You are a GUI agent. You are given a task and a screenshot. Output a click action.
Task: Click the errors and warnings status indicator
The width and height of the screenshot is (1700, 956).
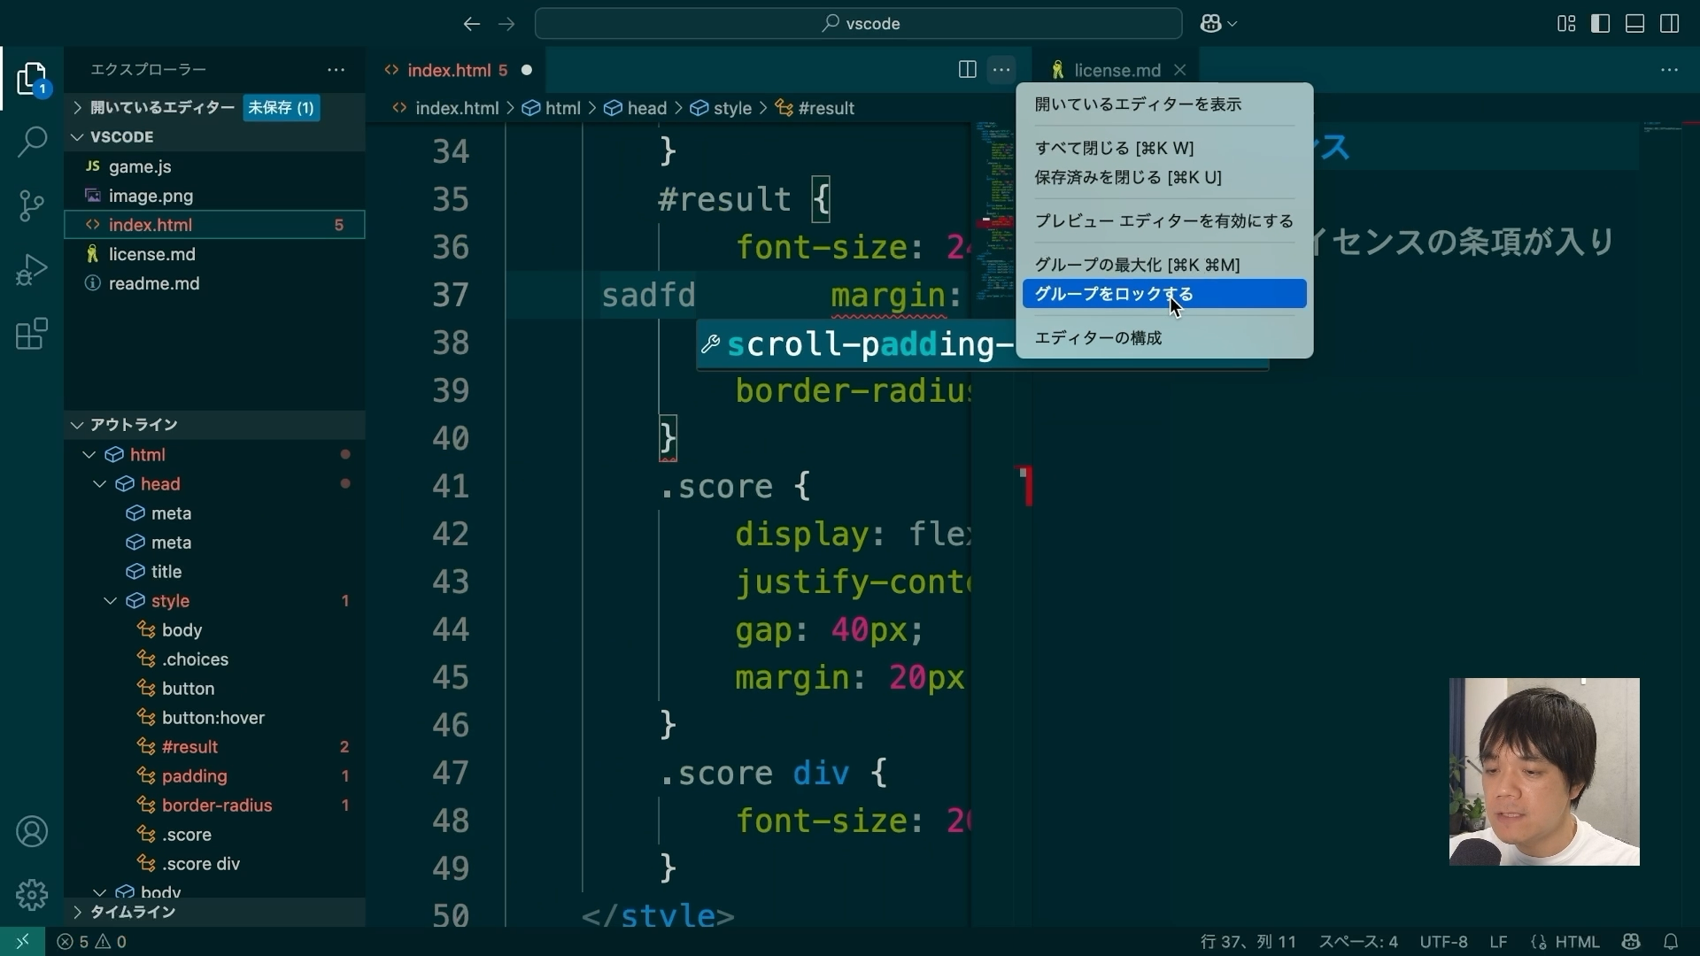(92, 942)
